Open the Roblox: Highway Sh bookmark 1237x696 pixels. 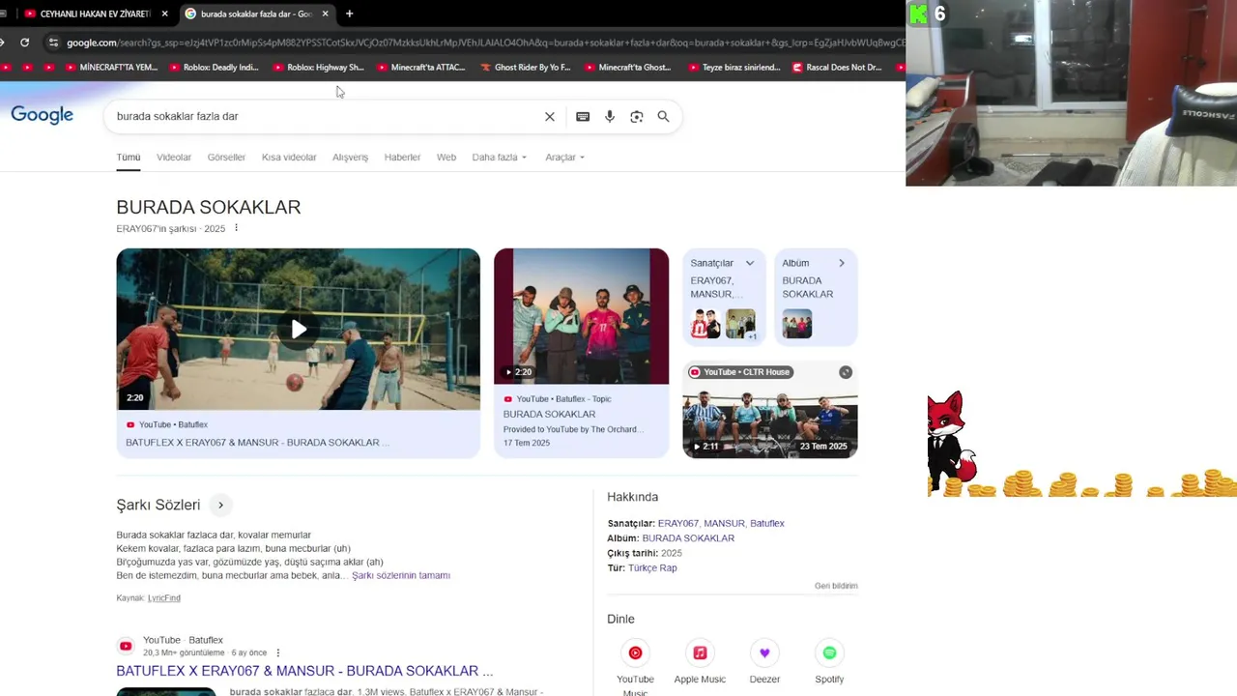coord(319,68)
